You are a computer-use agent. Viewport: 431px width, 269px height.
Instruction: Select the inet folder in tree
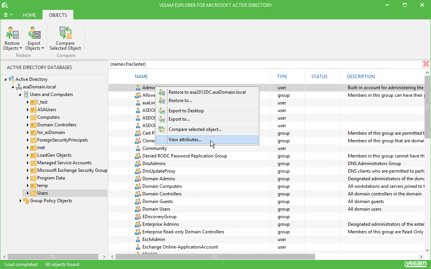[x=41, y=148]
